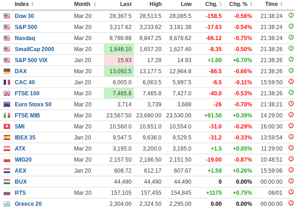Sort table by Time column arrows
295x209 pixels.
(281, 4)
